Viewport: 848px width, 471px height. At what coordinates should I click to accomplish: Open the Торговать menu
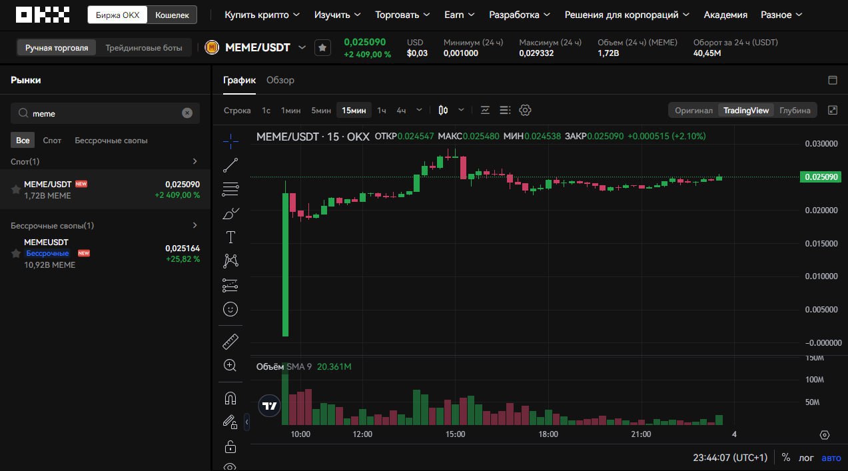[x=402, y=15]
